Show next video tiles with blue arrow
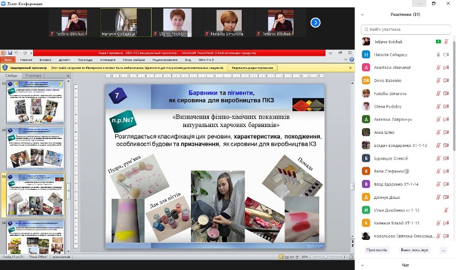456x270 pixels. coord(315,22)
